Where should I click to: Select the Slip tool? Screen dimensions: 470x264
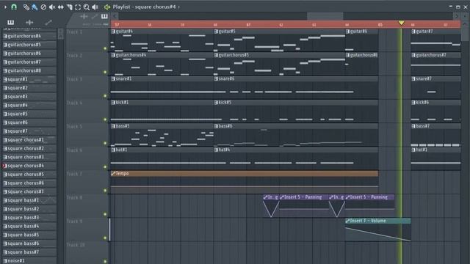pyautogui.click(x=60, y=7)
